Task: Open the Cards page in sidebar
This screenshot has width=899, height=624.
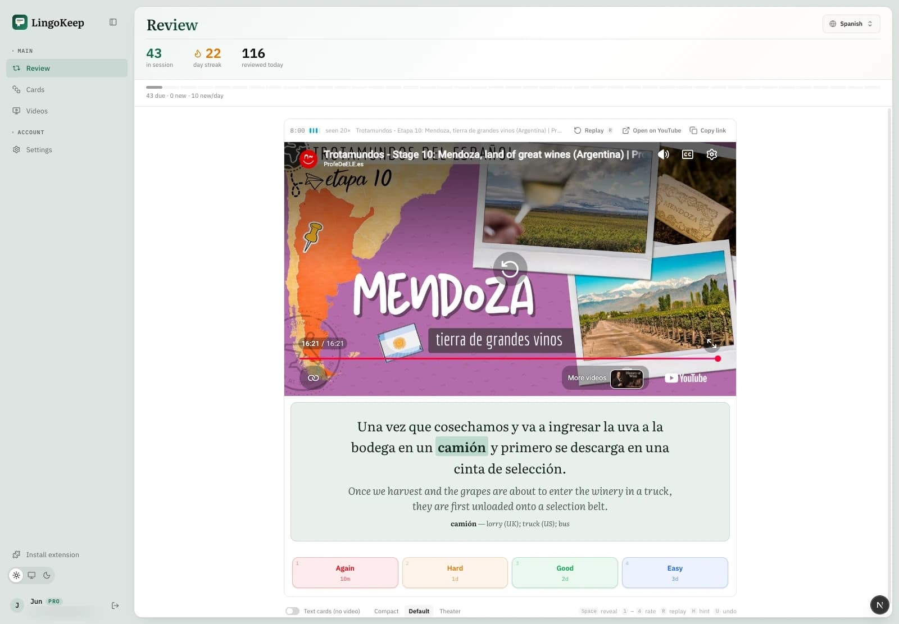Action: [x=67, y=89]
